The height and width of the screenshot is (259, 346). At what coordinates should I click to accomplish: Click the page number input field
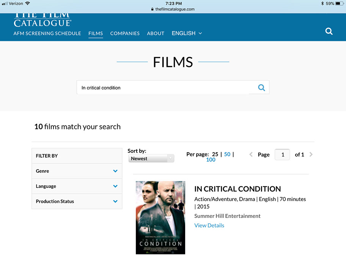(282, 154)
